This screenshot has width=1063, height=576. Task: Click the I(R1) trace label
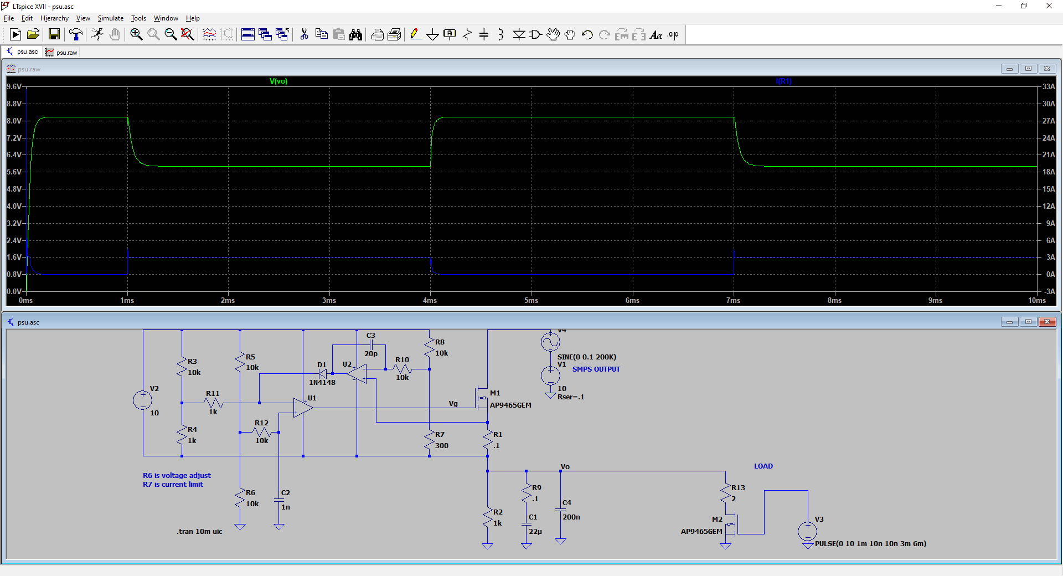pos(784,81)
